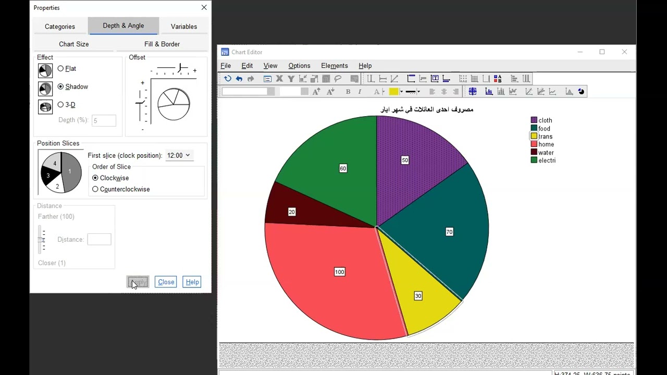Screen dimensions: 667x375
Task: Open the Elements menu in Chart Editor
Action: click(x=335, y=66)
